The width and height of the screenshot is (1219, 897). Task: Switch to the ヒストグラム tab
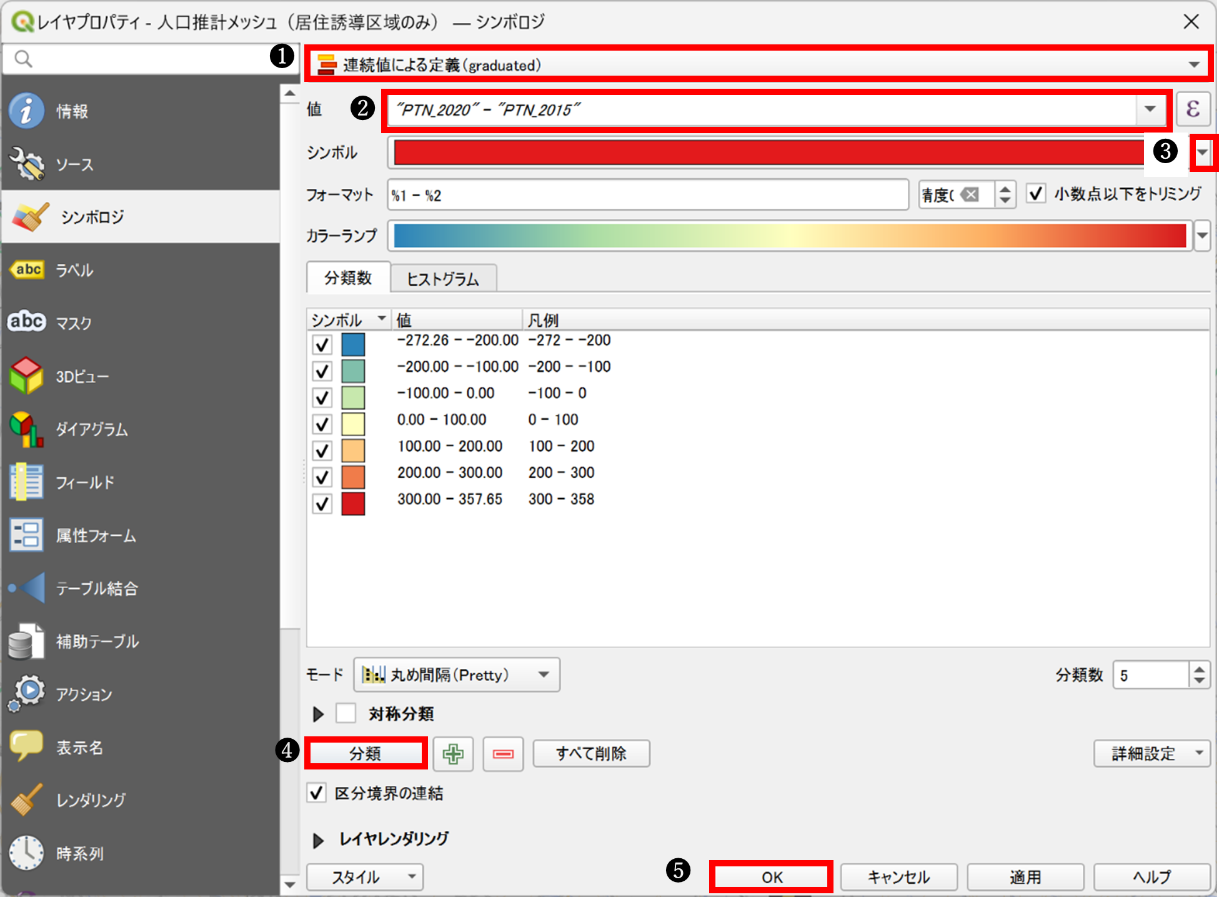(443, 279)
